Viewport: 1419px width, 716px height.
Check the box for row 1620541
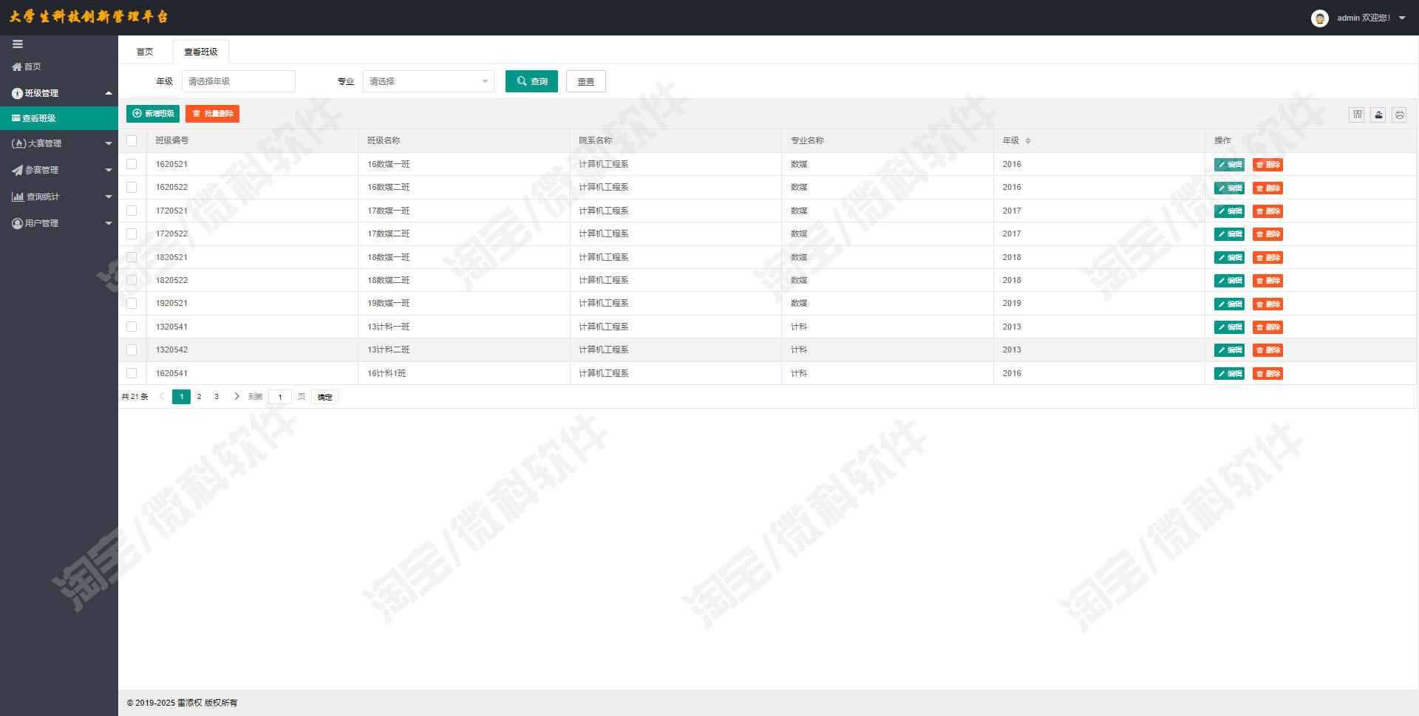(132, 373)
